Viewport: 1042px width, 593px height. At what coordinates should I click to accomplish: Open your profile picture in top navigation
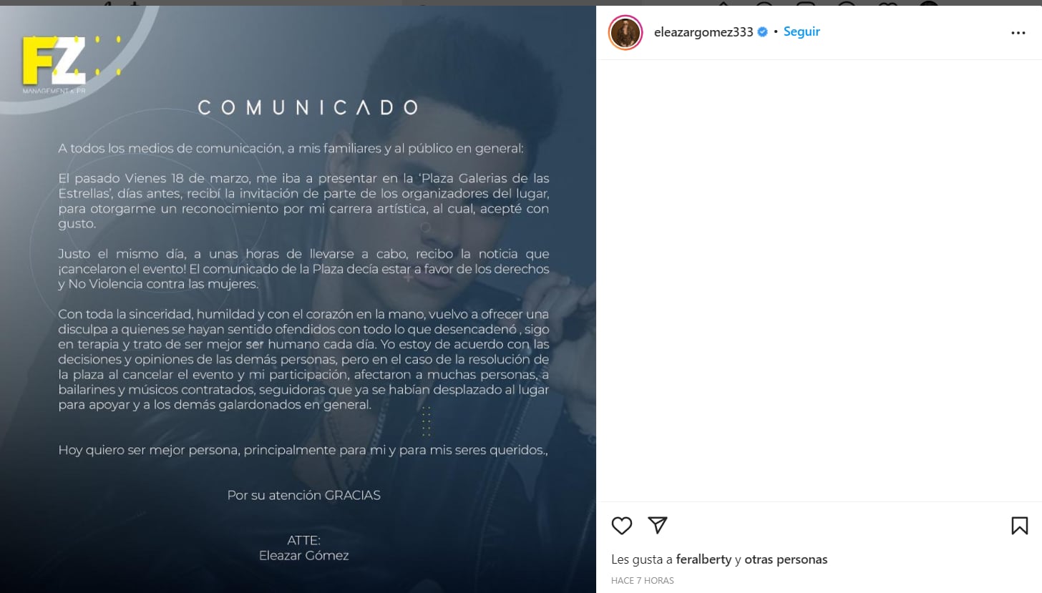(929, 4)
